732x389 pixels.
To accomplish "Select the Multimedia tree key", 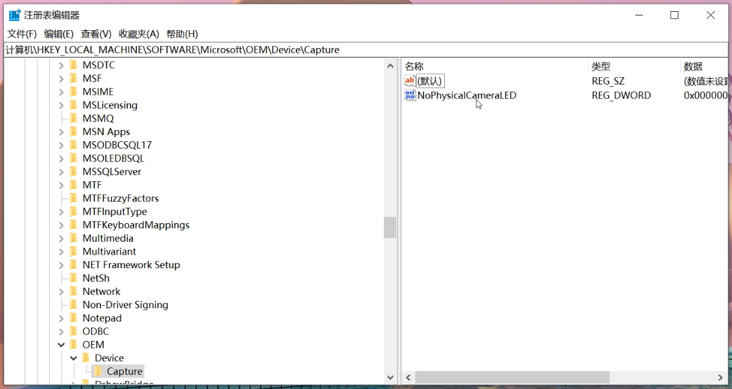I will (108, 238).
